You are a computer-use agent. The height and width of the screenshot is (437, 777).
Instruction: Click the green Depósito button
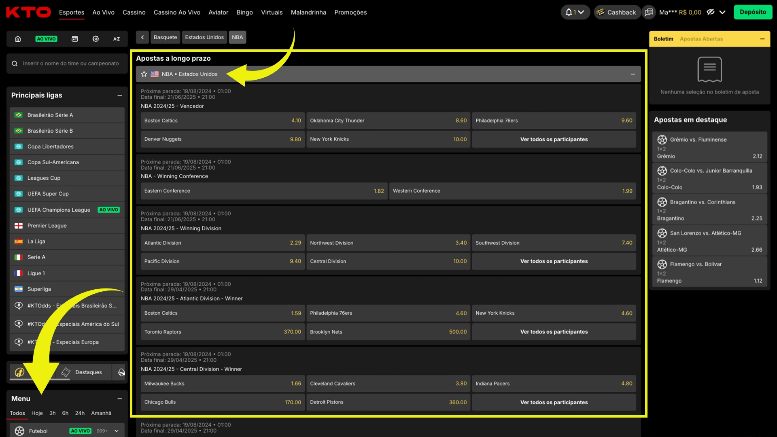pyautogui.click(x=753, y=12)
